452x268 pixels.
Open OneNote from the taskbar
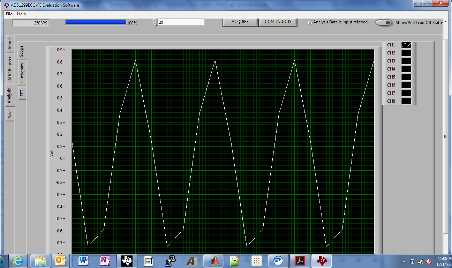click(105, 261)
